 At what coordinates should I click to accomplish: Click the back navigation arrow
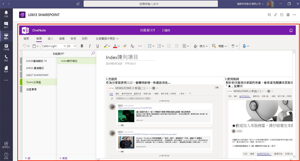[x=3, y=4]
